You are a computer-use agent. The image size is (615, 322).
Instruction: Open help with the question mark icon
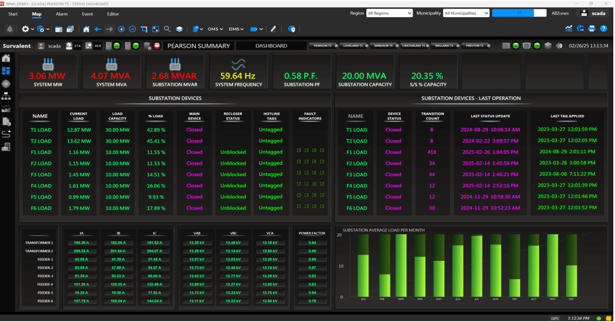(x=603, y=29)
